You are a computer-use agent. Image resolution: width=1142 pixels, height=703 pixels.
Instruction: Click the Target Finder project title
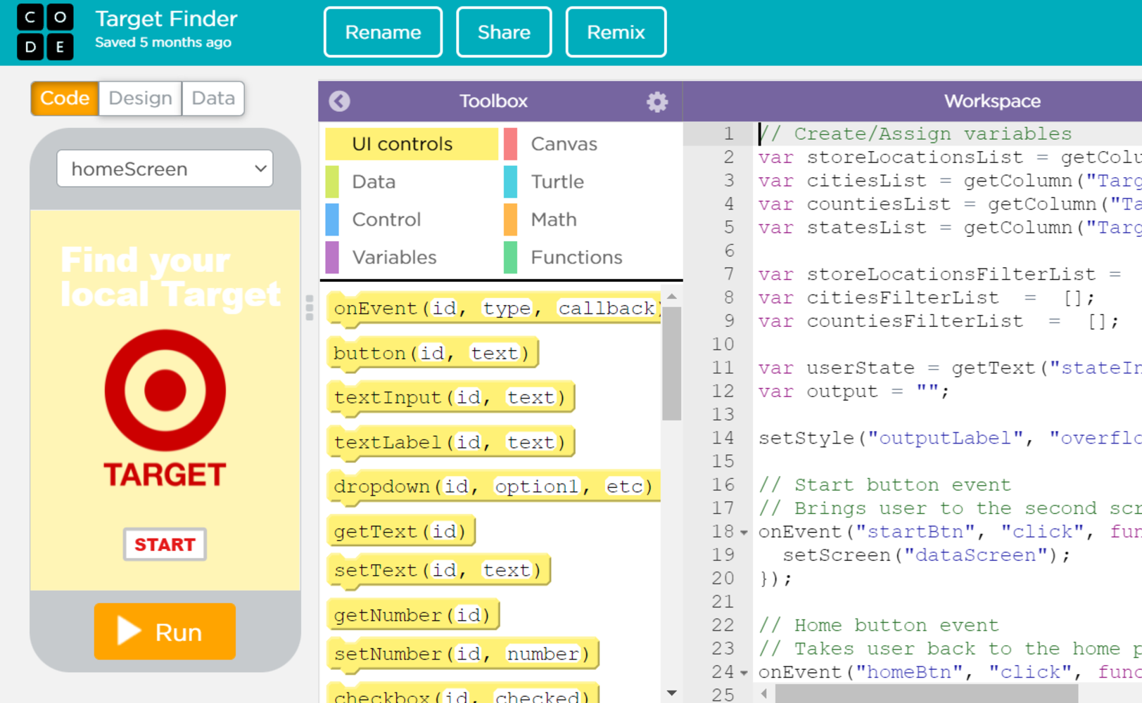pyautogui.click(x=166, y=19)
